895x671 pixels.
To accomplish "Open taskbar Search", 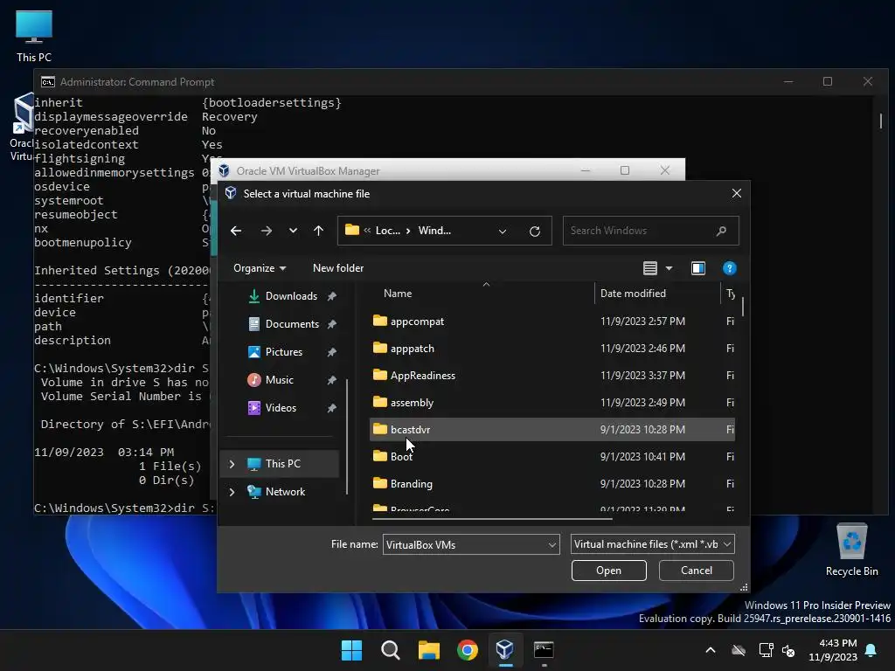I will [x=391, y=650].
